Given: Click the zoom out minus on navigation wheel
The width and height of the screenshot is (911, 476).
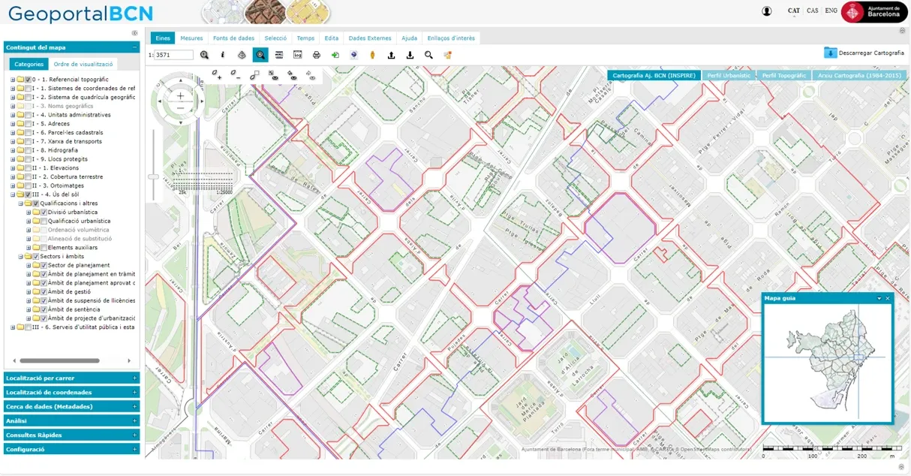Looking at the screenshot, I should tap(181, 110).
